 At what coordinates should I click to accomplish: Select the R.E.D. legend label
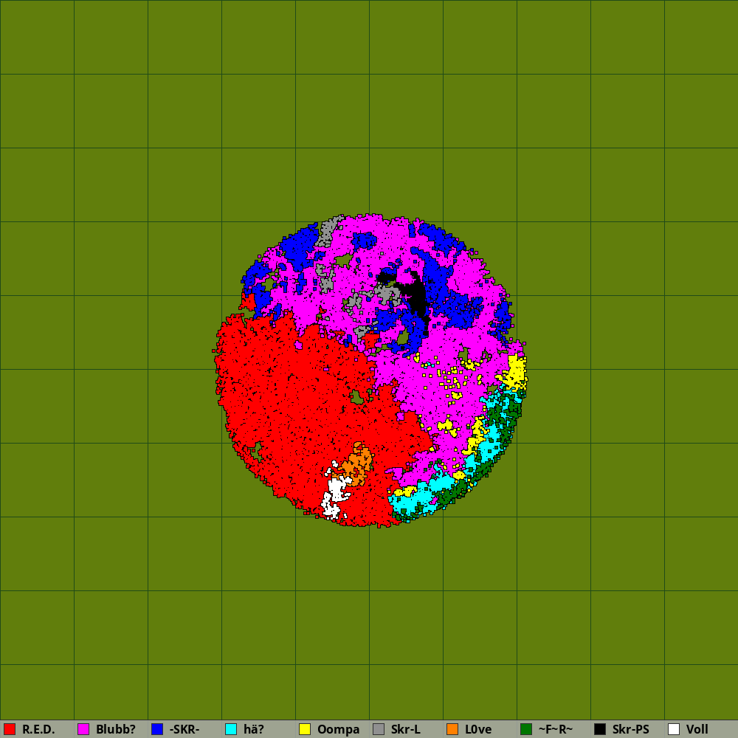point(38,730)
